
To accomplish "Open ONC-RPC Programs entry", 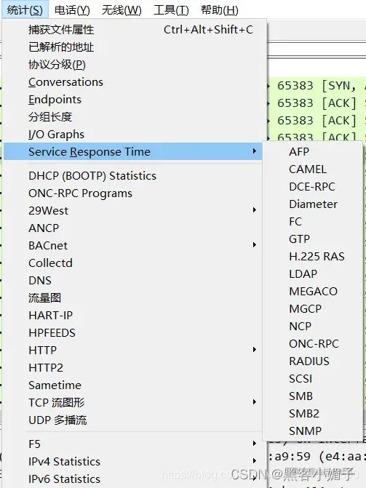I will [x=133, y=193].
